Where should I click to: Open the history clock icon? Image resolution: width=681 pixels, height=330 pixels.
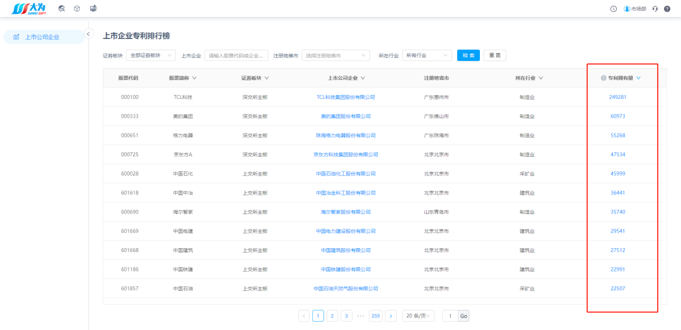pos(614,9)
